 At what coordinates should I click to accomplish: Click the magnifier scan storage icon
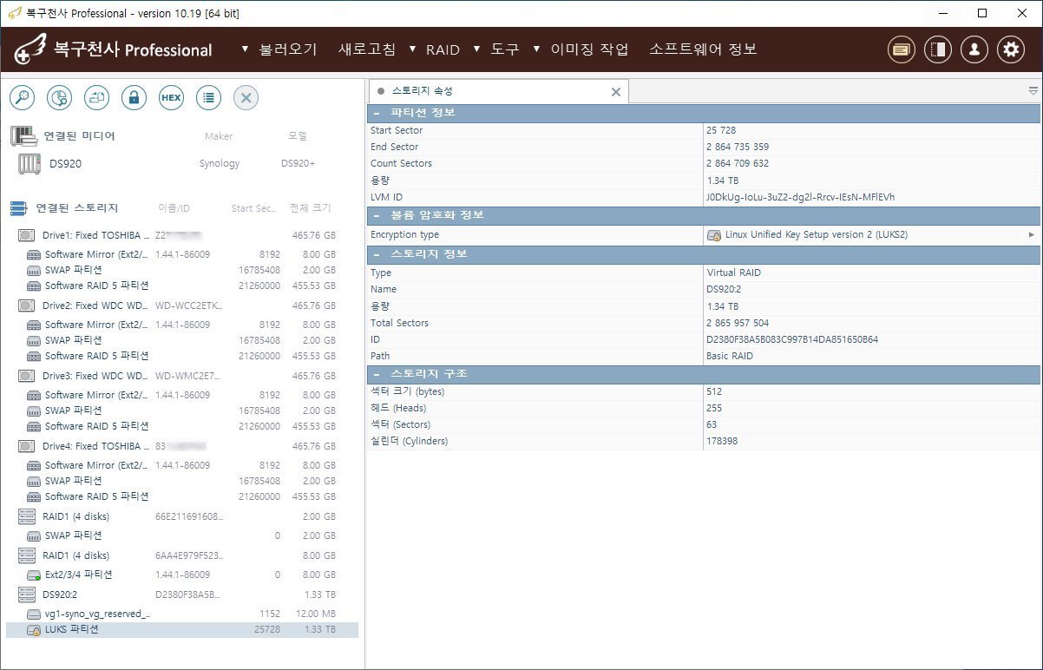(x=22, y=98)
